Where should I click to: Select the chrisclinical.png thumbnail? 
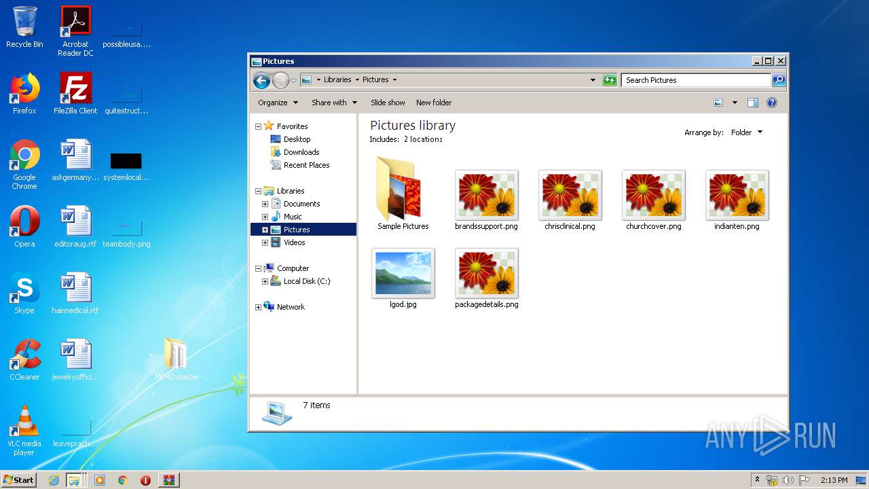click(x=570, y=195)
